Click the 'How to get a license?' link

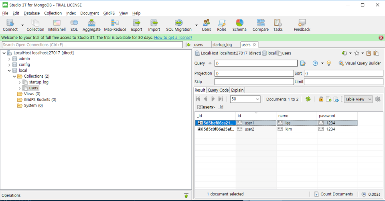point(173,38)
